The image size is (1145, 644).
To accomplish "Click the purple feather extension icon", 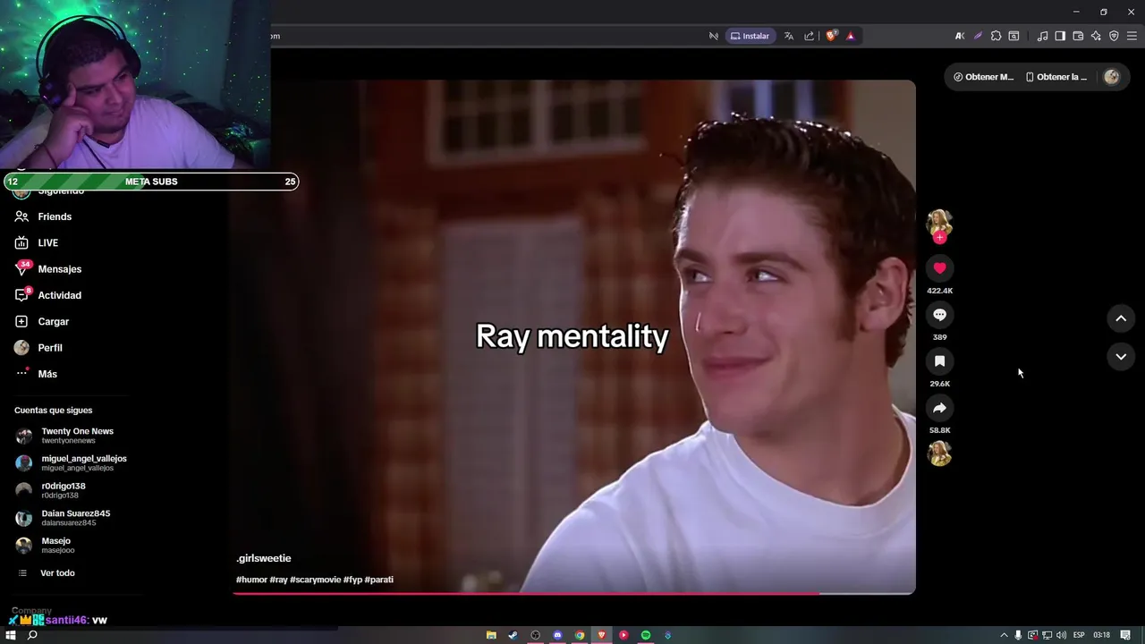I will coord(978,36).
